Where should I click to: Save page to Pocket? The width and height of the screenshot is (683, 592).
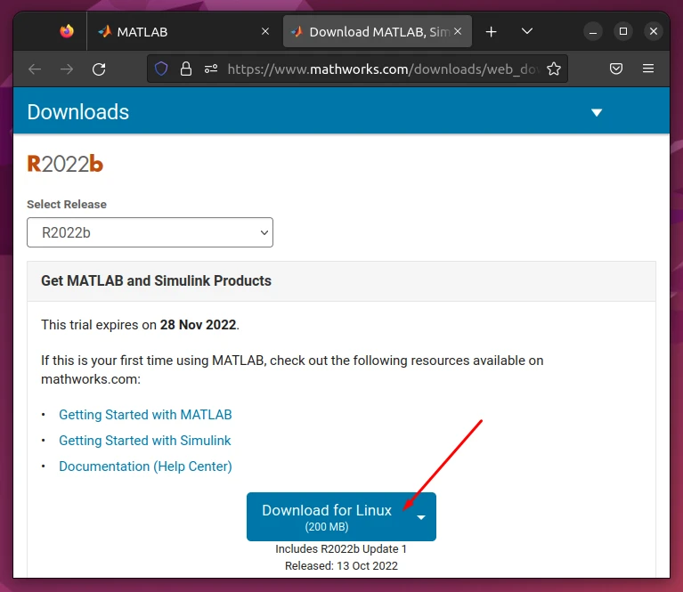click(616, 69)
